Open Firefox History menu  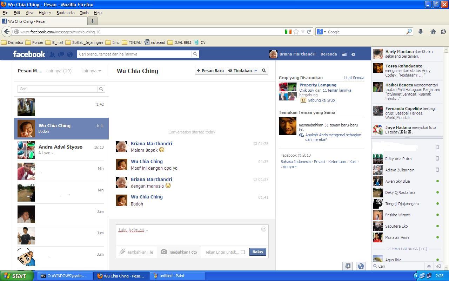coord(45,13)
